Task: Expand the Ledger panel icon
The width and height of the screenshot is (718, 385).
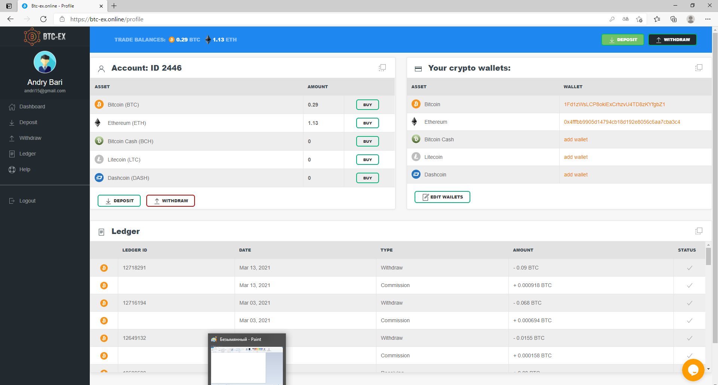Action: click(699, 231)
